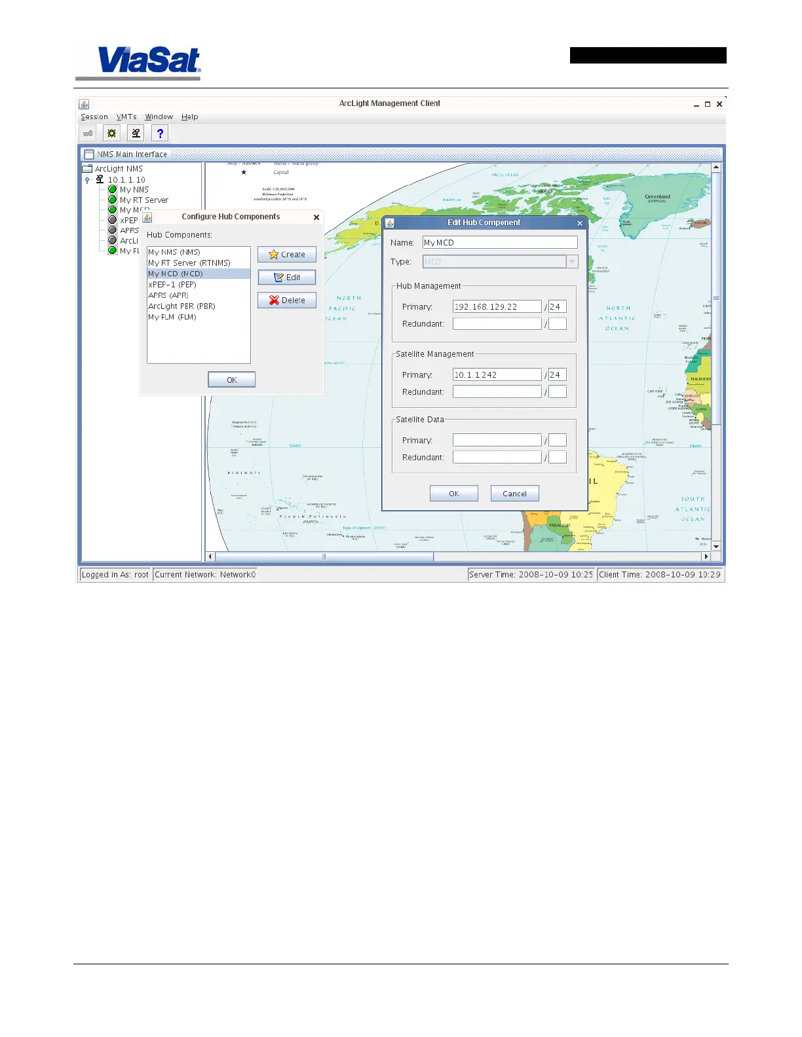Click the sun-shaped toolbar icon
The height and width of the screenshot is (1037, 802).
click(x=112, y=134)
